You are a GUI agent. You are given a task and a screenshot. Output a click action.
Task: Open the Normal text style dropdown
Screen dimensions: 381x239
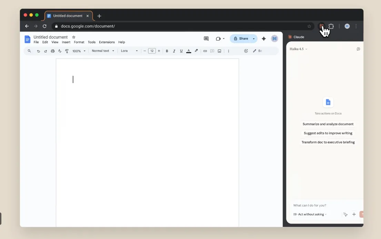pos(103,51)
